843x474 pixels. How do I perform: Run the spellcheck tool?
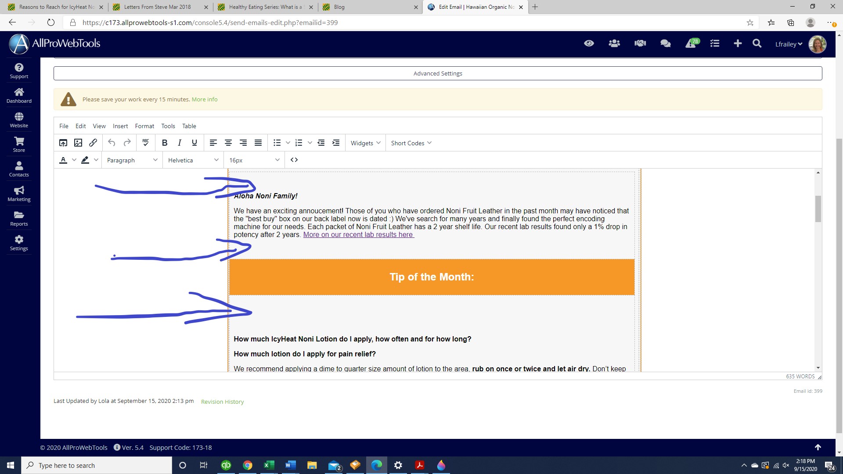tap(146, 143)
